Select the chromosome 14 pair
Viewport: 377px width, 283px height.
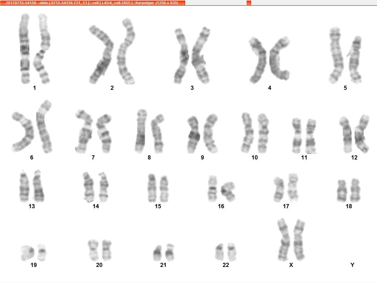pos(96,187)
